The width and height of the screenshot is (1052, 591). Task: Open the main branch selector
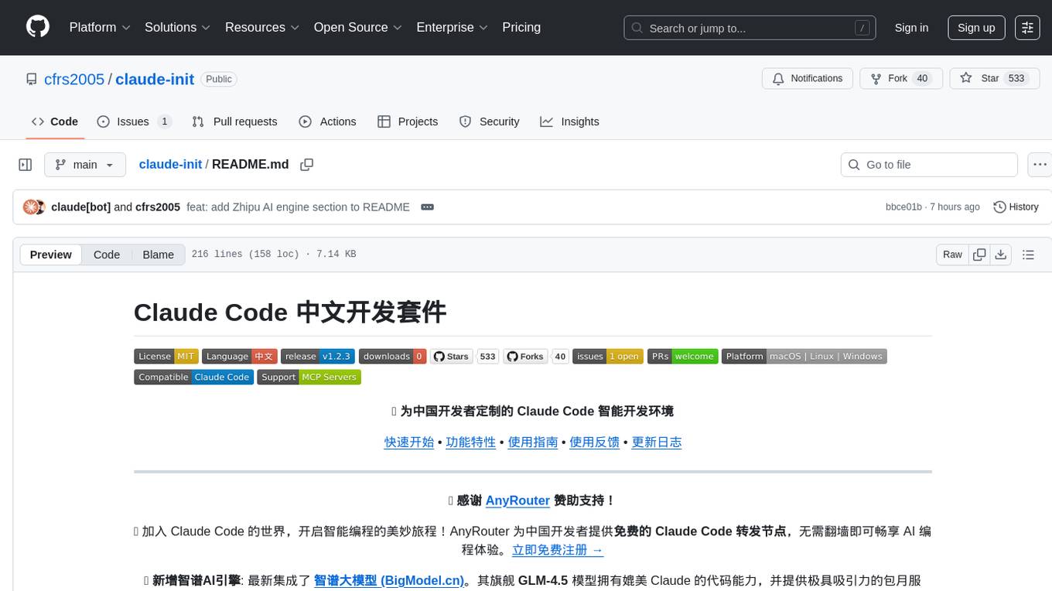pyautogui.click(x=85, y=165)
